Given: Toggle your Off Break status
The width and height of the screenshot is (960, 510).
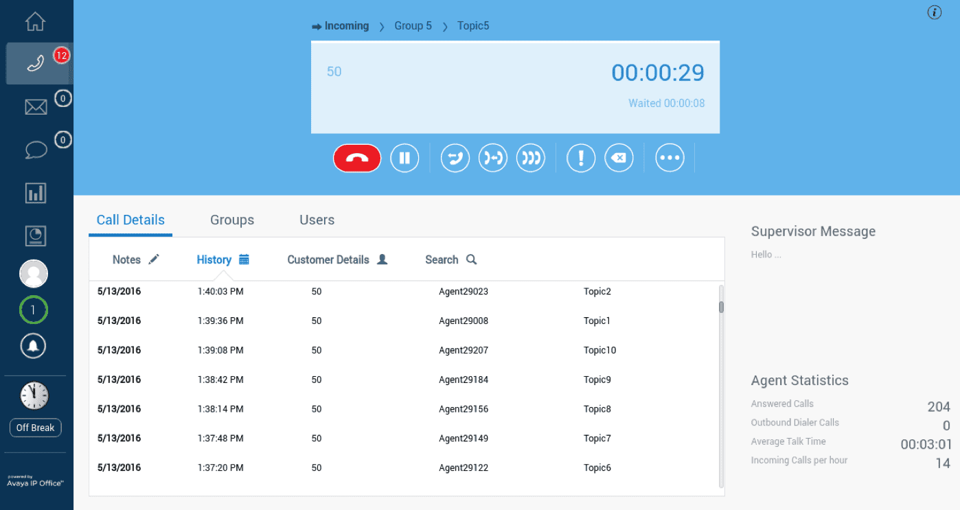Looking at the screenshot, I should tap(35, 428).
